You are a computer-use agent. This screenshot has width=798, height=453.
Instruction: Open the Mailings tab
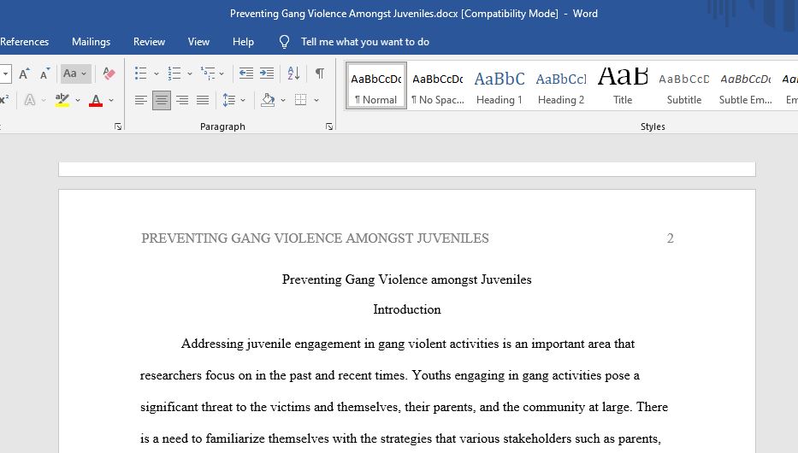[92, 42]
